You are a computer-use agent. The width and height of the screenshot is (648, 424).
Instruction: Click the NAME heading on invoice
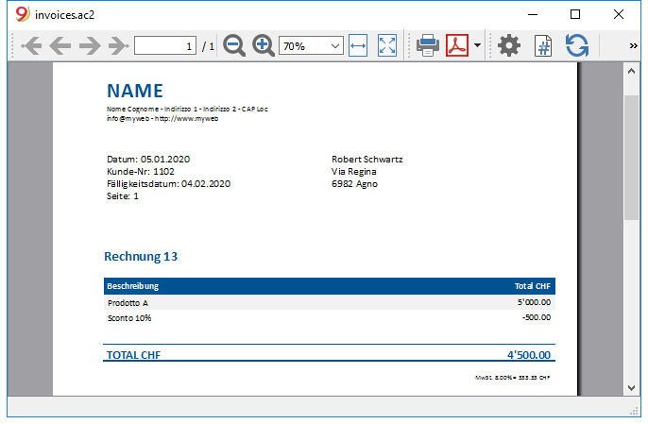135,91
